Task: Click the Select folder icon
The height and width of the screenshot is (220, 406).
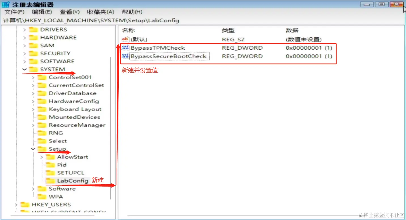Action: [x=42, y=141]
